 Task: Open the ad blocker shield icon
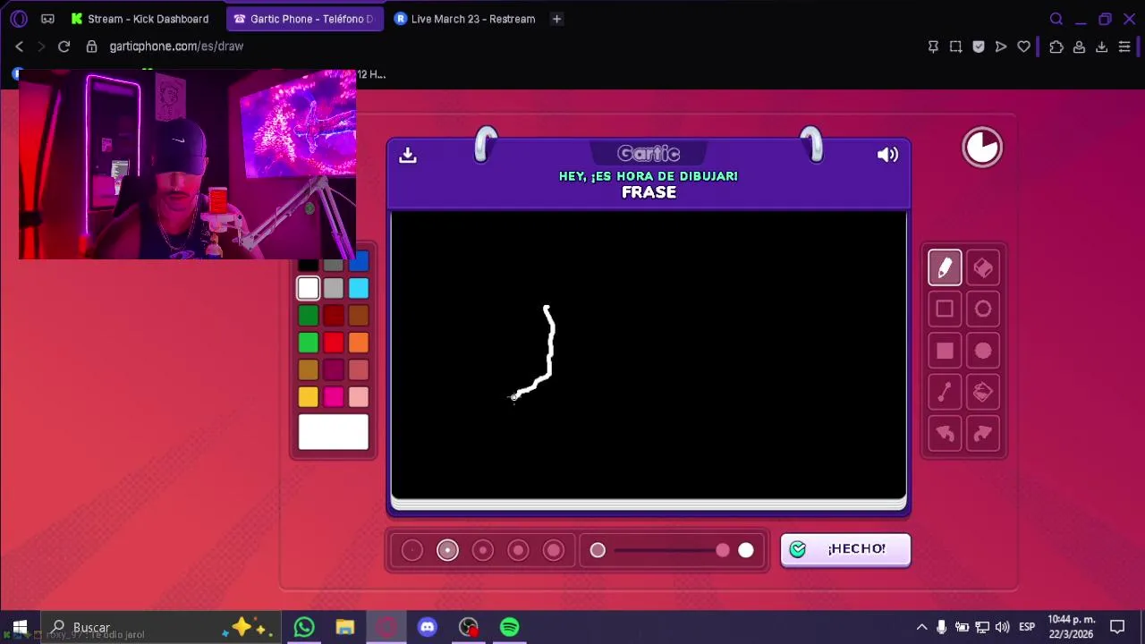pyautogui.click(x=978, y=47)
